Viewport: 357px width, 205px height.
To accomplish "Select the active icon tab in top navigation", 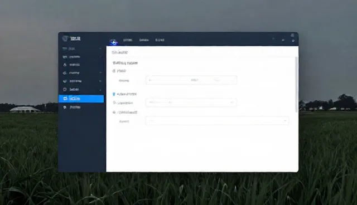I will pos(113,42).
